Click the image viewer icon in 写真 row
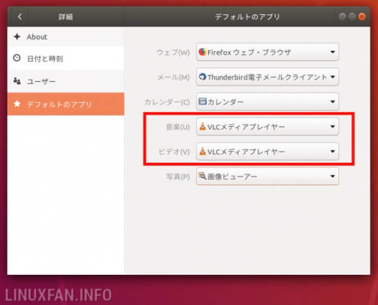This screenshot has height=305, width=378. [x=202, y=176]
